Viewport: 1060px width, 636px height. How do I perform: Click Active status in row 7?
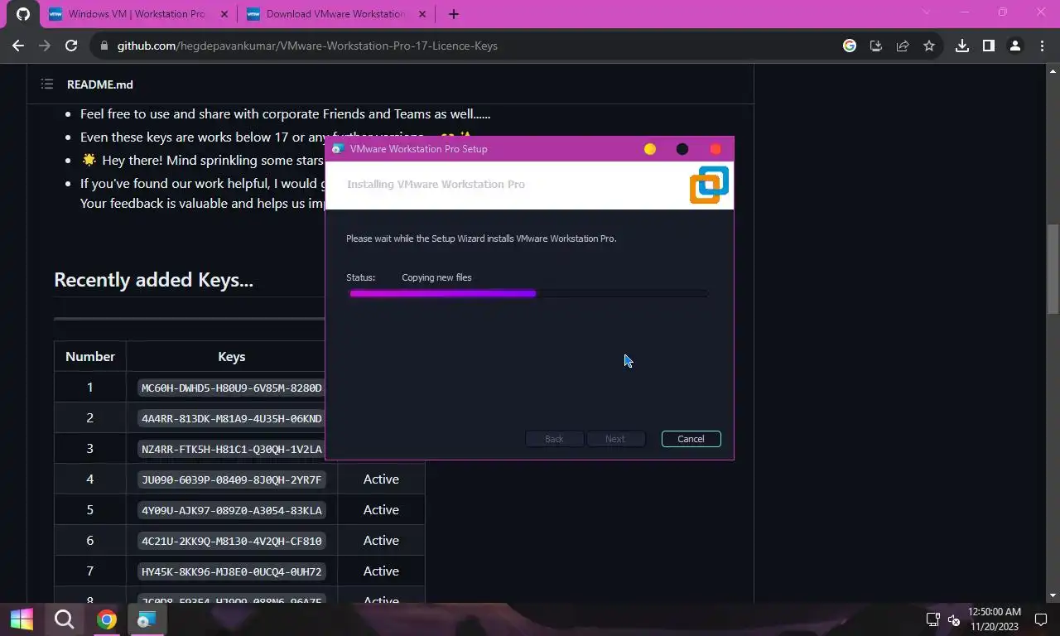pos(381,571)
